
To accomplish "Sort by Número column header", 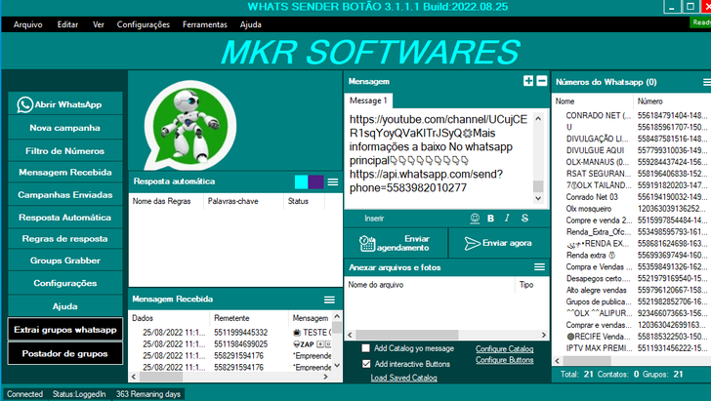I will coord(672,101).
